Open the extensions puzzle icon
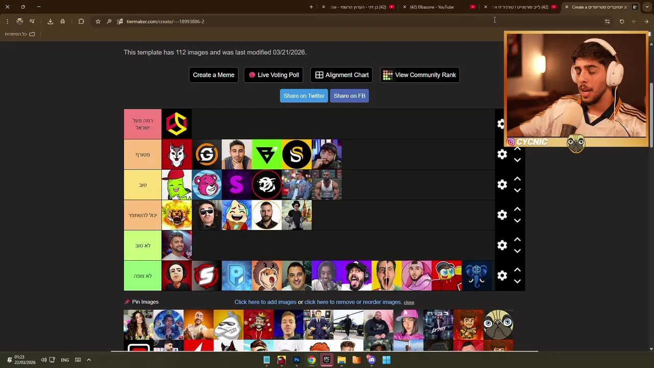This screenshot has height=368, width=654. [x=81, y=21]
